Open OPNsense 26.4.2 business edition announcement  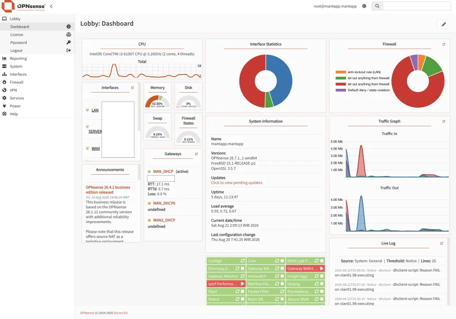pyautogui.click(x=108, y=190)
